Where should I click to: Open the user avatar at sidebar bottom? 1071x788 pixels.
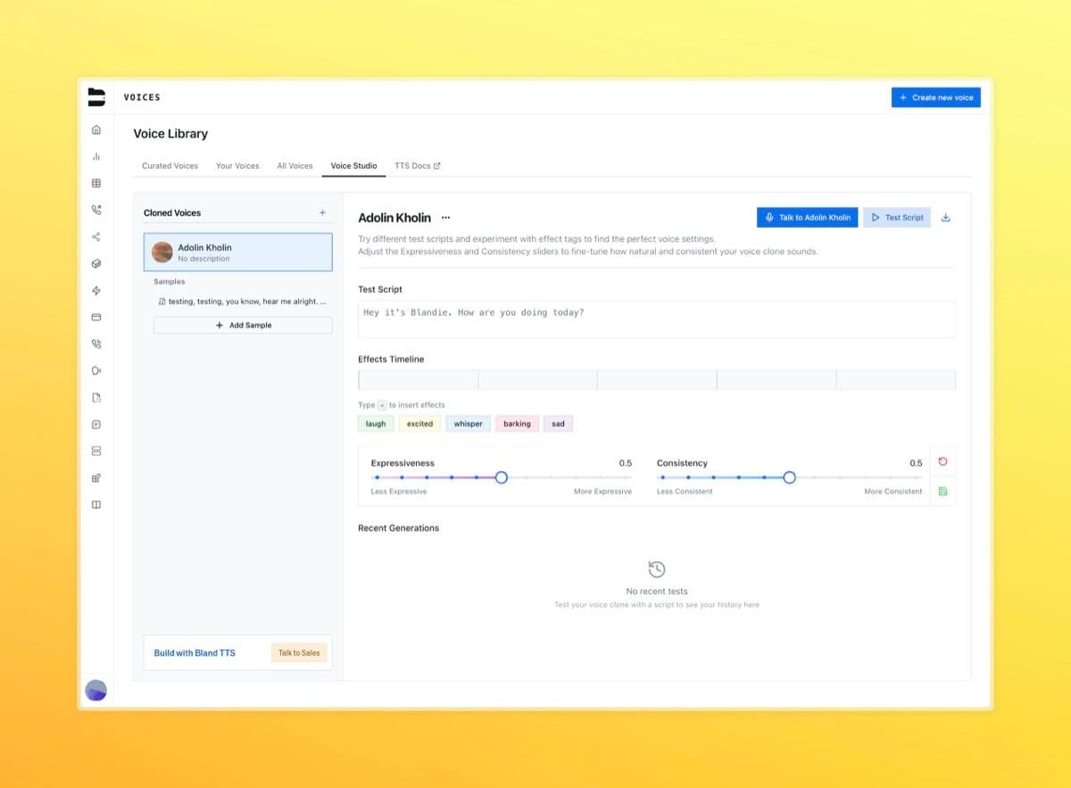coord(95,690)
